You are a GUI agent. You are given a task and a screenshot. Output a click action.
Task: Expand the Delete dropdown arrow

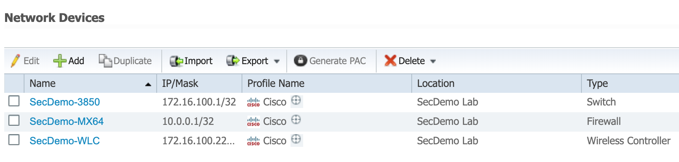click(x=433, y=62)
